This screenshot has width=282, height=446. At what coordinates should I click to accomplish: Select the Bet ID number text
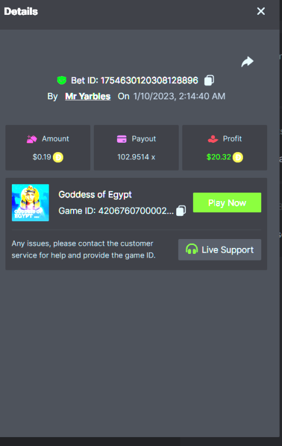coord(150,80)
